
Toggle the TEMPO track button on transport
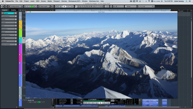pyautogui.click(x=113, y=101)
